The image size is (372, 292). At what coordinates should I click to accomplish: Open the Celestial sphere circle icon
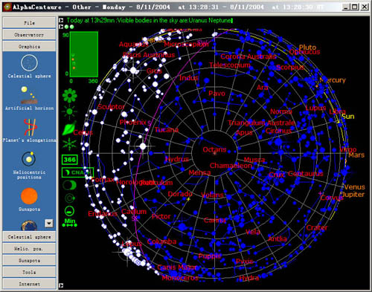pyautogui.click(x=29, y=63)
